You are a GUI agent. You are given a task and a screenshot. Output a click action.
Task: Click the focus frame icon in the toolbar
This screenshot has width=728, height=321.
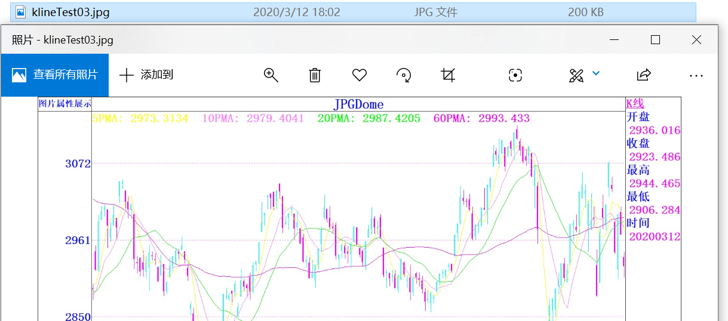(x=515, y=75)
